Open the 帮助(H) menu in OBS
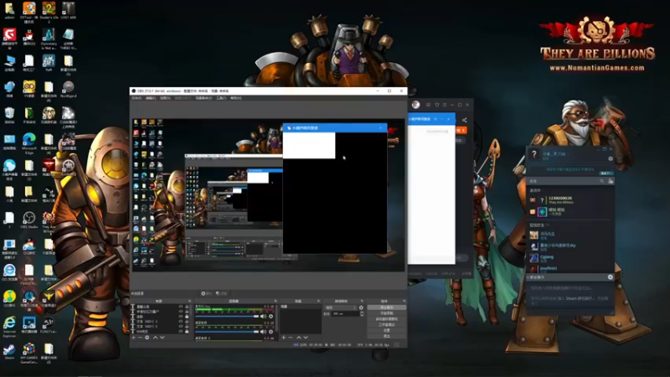 point(235,98)
